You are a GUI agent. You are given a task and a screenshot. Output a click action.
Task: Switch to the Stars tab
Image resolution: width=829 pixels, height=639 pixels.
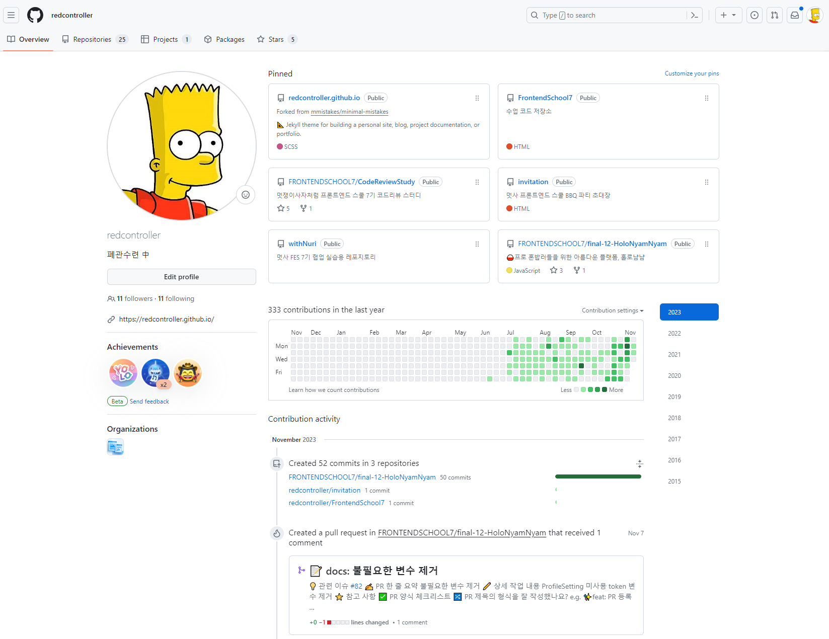[x=277, y=39]
